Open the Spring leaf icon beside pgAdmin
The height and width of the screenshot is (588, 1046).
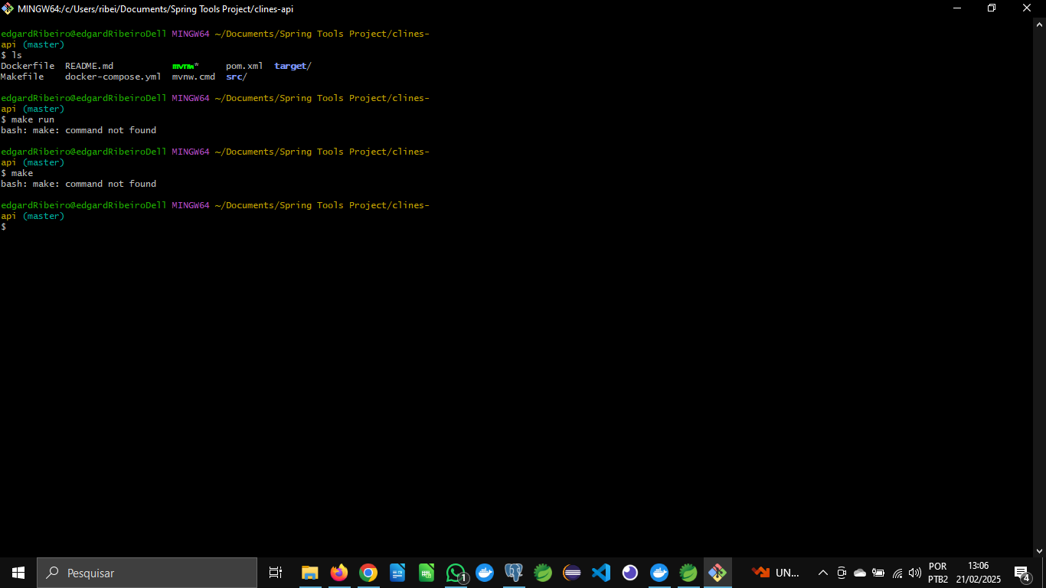coord(543,573)
